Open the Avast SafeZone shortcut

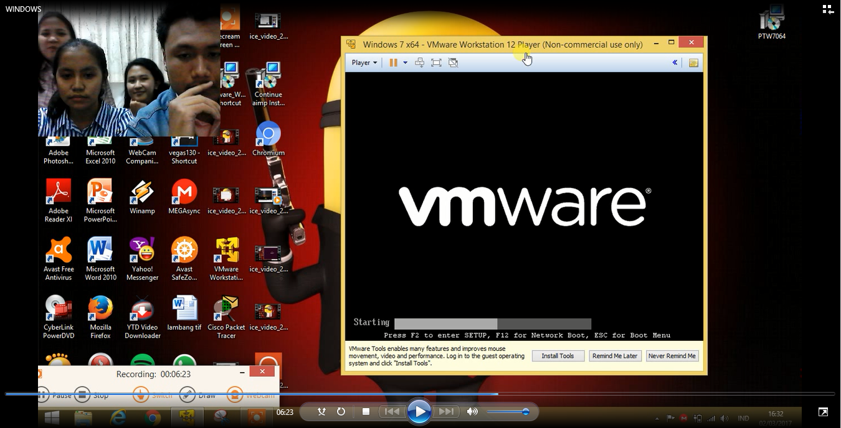click(184, 259)
